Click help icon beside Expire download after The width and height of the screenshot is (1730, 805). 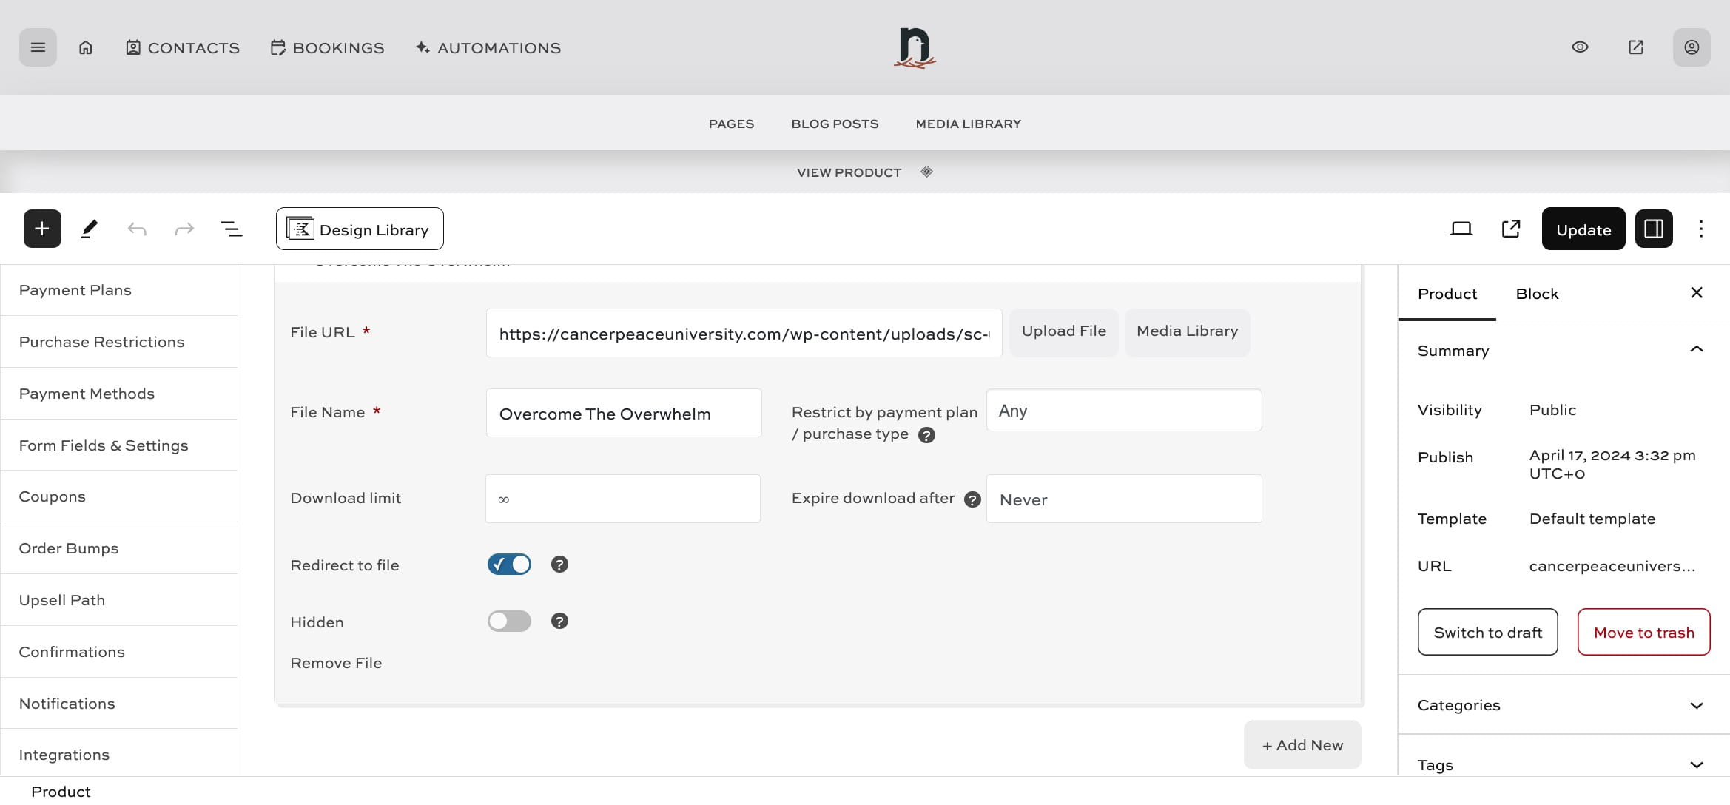(972, 499)
